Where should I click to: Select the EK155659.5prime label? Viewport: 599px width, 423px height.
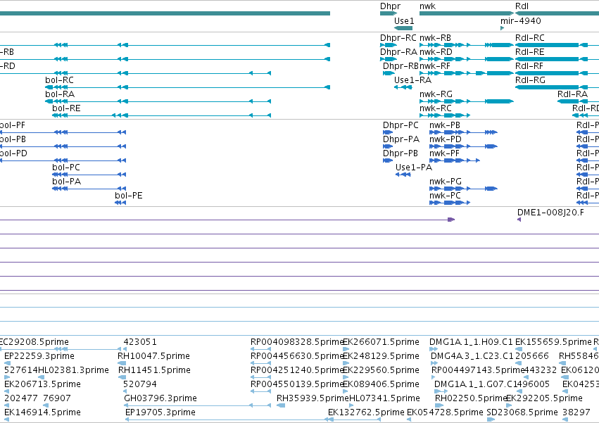pyautogui.click(x=553, y=342)
